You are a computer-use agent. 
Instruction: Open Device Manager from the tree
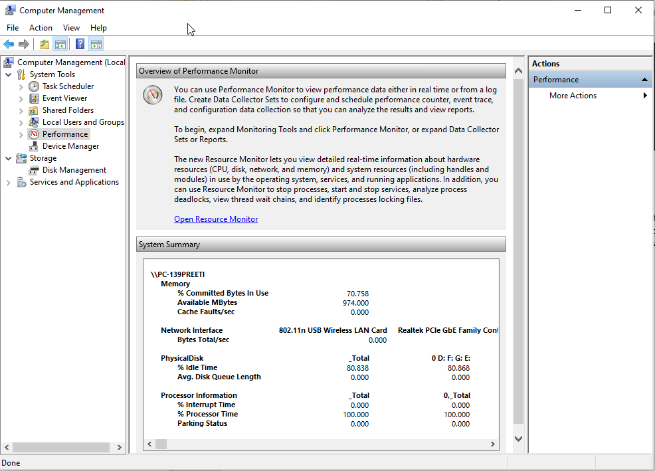(x=70, y=146)
